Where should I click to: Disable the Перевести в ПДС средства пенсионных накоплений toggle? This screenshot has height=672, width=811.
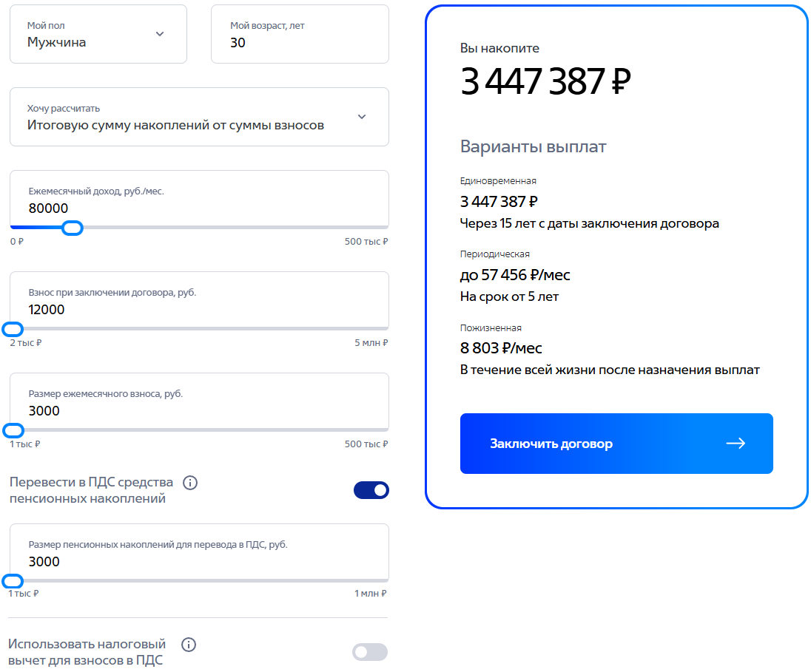click(x=371, y=489)
